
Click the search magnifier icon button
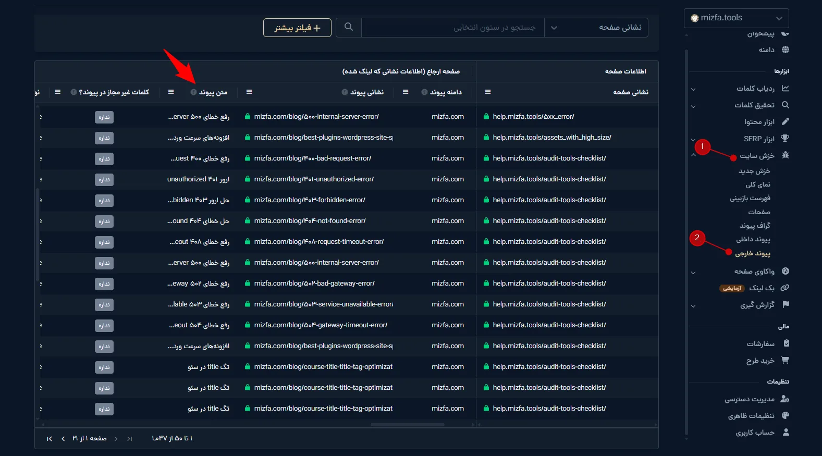coord(349,27)
